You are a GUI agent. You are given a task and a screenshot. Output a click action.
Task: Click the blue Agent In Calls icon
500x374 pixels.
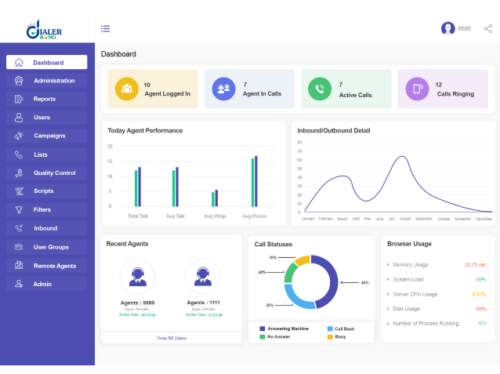223,89
